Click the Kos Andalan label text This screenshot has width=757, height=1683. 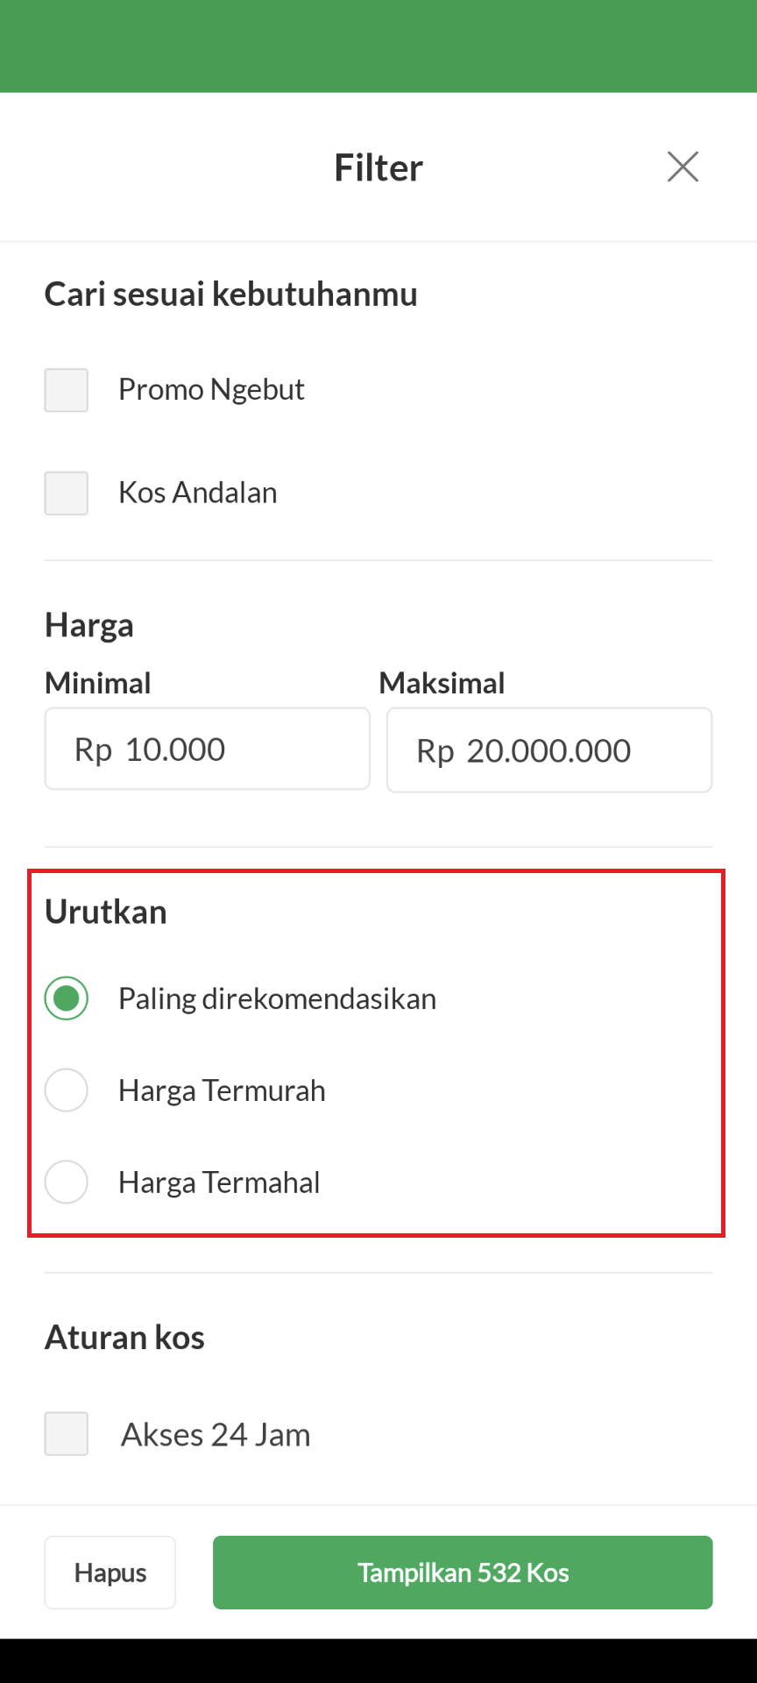coord(198,493)
